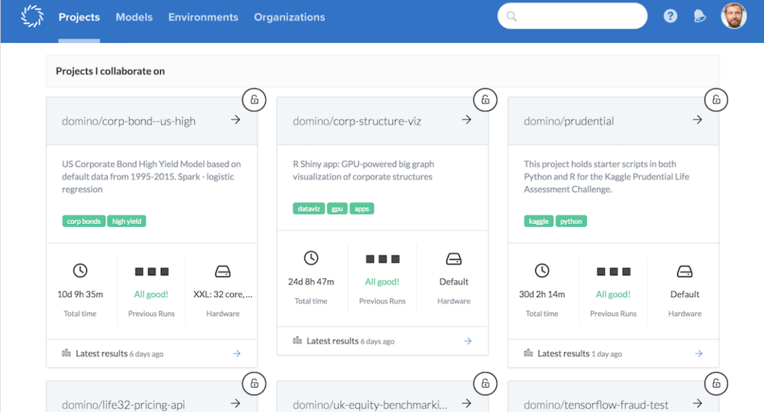The width and height of the screenshot is (764, 412).
Task: Click the search magnifier icon
Action: point(511,17)
